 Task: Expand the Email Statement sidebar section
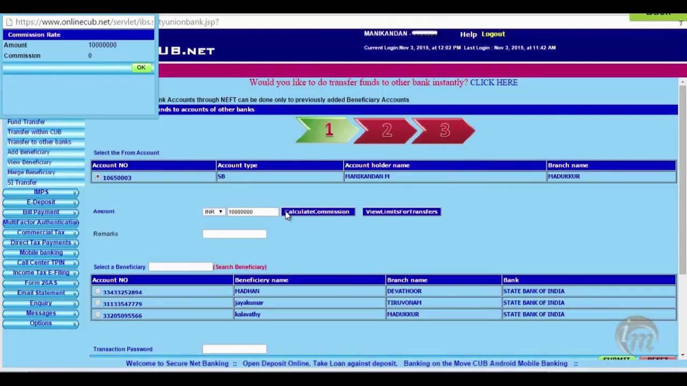click(x=41, y=293)
